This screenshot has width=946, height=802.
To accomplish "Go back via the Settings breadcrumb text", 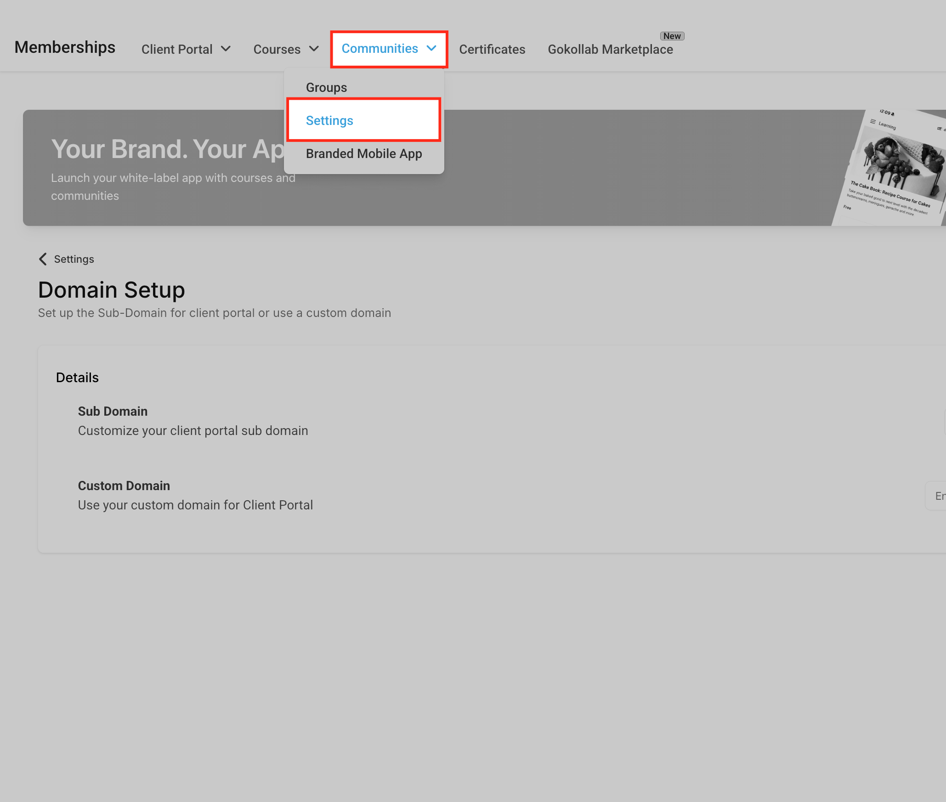I will (74, 259).
